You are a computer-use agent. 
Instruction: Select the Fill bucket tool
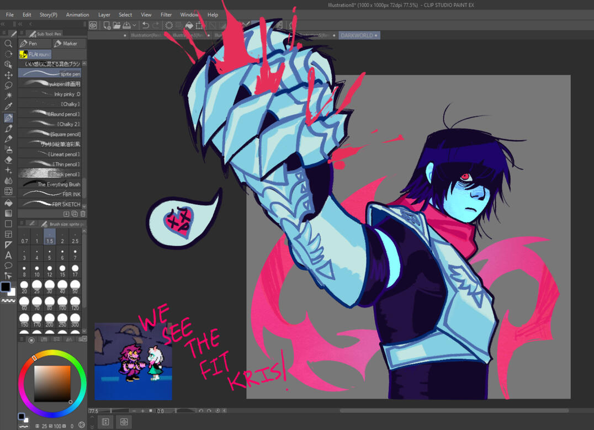[8, 203]
